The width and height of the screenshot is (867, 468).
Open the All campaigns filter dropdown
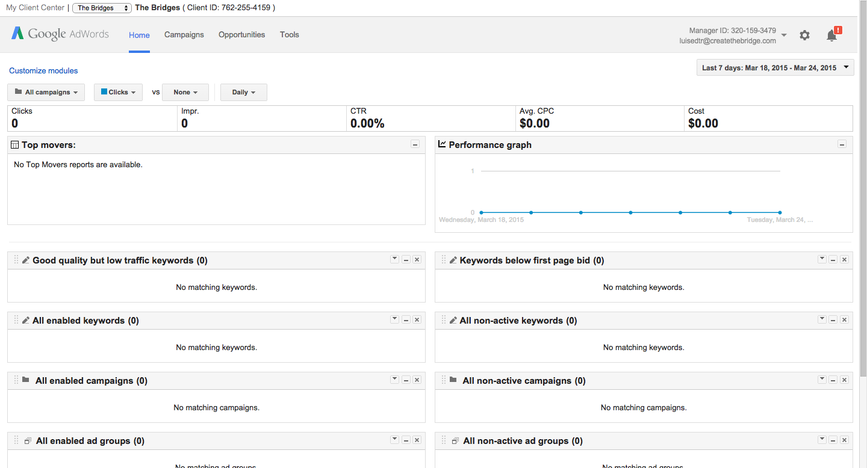46,92
